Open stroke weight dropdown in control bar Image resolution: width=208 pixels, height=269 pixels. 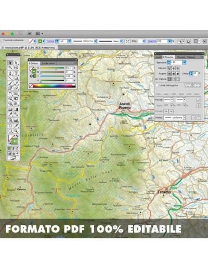click(x=69, y=41)
